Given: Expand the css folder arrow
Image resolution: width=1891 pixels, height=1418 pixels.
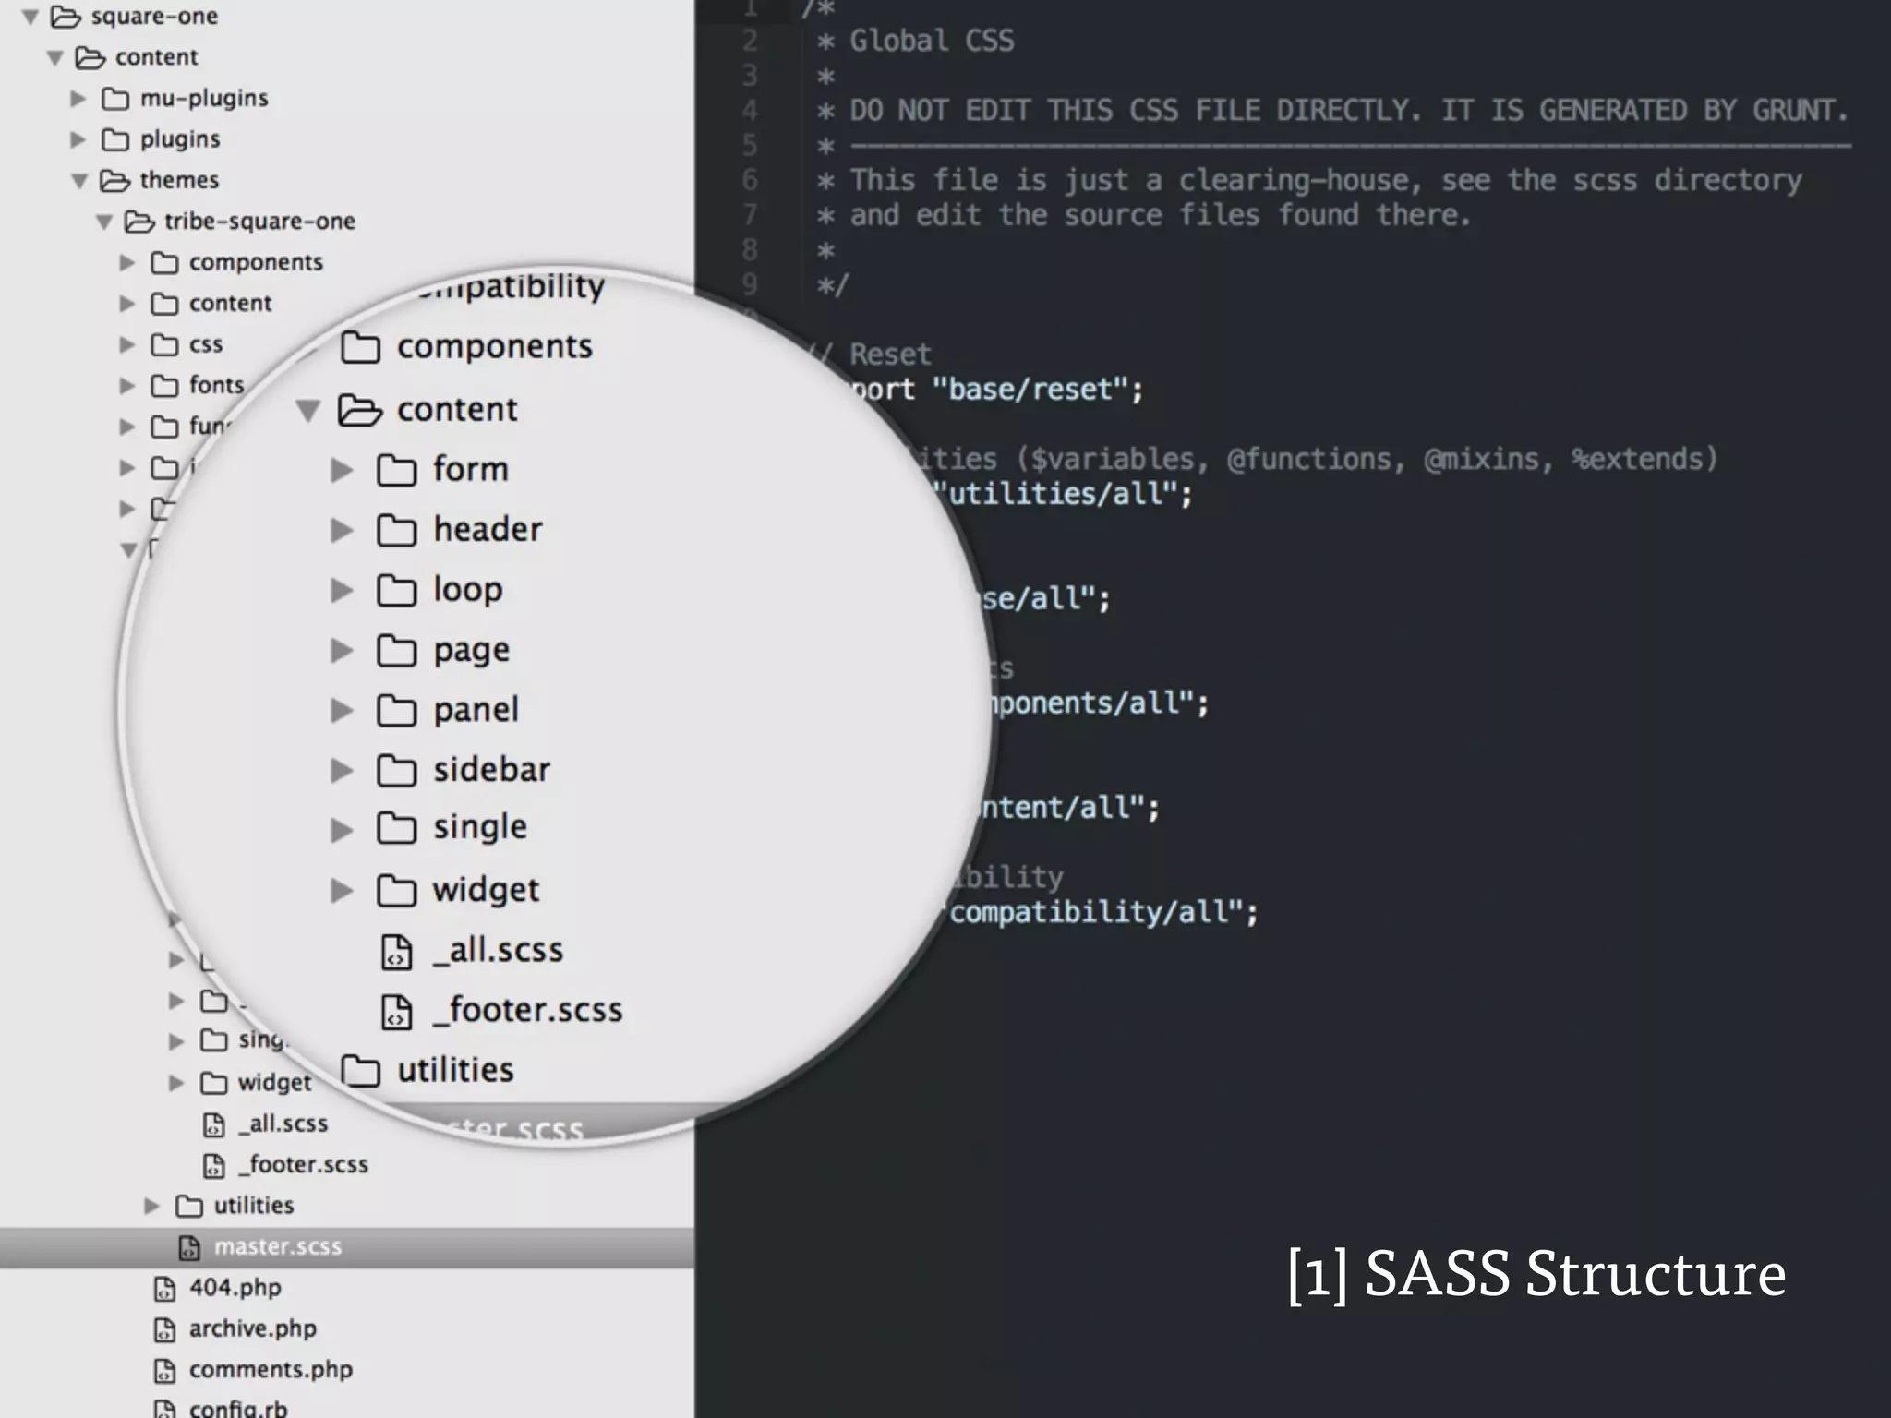Looking at the screenshot, I should pyautogui.click(x=127, y=344).
